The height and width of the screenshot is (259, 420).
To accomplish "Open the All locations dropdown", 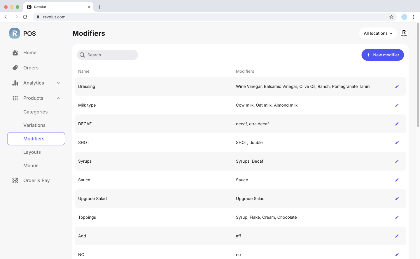I will point(378,33).
